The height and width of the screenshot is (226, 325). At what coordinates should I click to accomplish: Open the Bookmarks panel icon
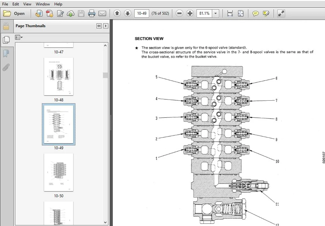click(6, 53)
